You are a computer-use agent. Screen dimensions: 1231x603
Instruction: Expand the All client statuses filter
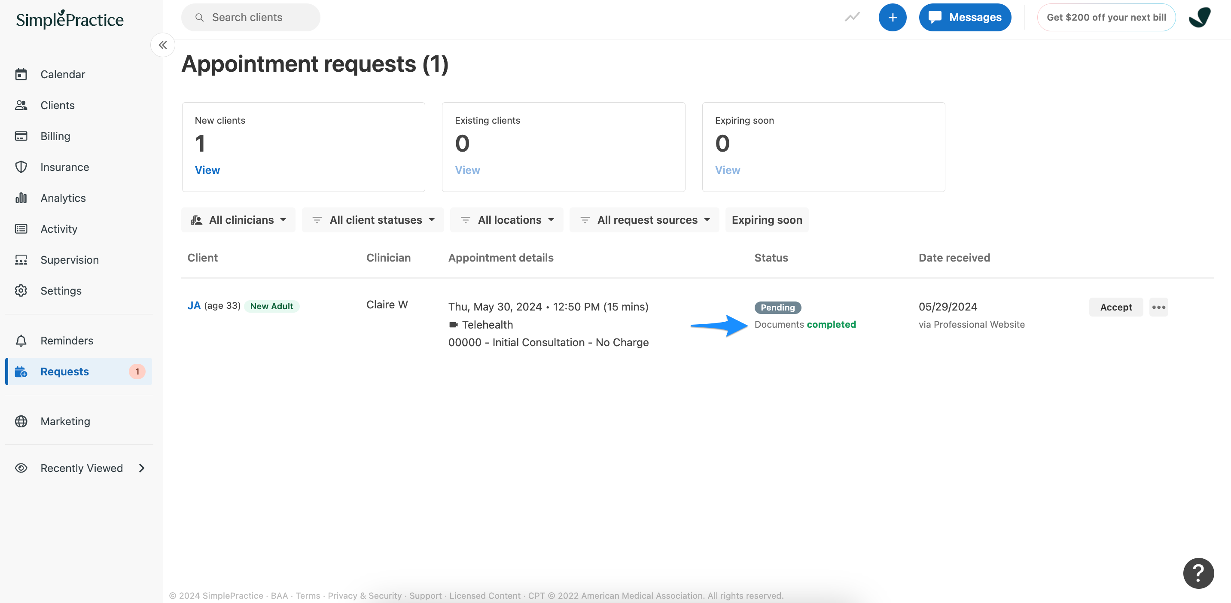[373, 220]
